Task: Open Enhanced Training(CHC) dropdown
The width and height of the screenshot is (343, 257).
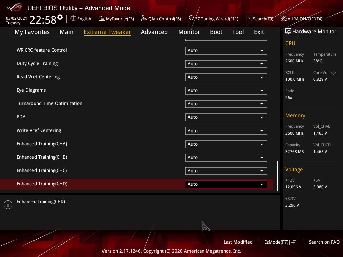Action: 226,171
